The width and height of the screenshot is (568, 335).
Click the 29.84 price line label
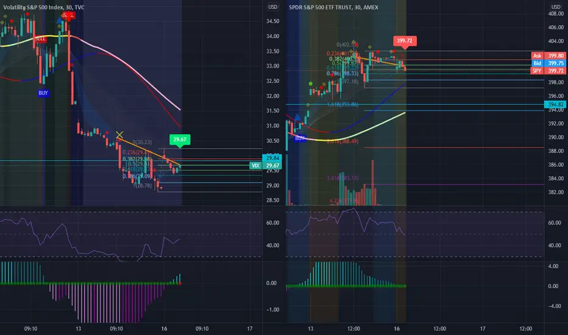click(x=272, y=158)
